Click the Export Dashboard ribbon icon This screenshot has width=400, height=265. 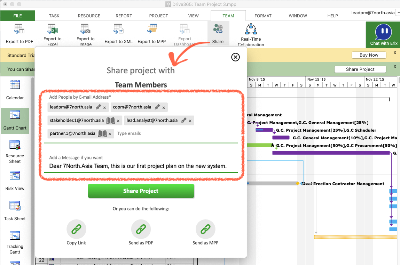click(185, 29)
